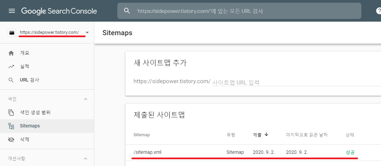
Task: Click the Google Search Console logo
Action: pyautogui.click(x=59, y=11)
